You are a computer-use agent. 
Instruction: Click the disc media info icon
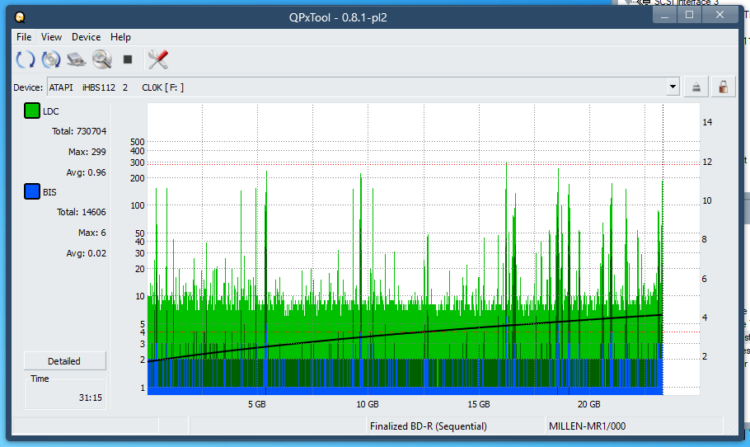[x=51, y=59]
